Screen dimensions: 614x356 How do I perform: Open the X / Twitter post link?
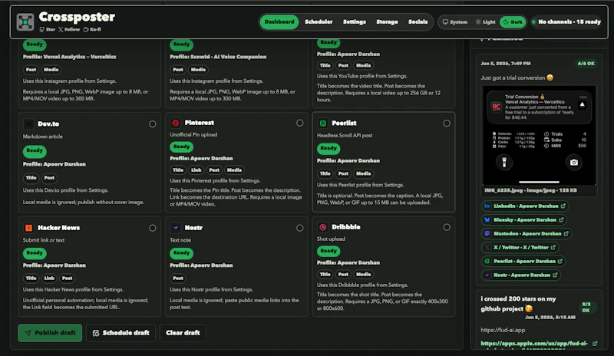coord(520,248)
